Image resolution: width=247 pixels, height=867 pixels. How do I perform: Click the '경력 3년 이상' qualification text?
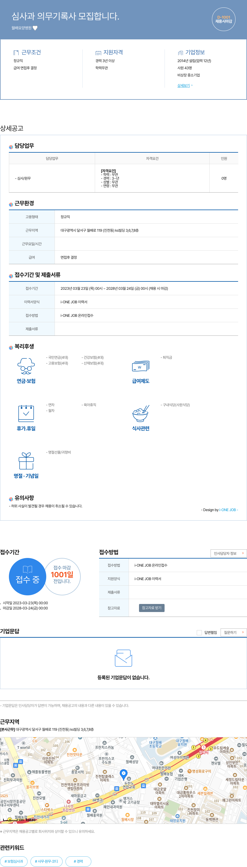pos(105,61)
